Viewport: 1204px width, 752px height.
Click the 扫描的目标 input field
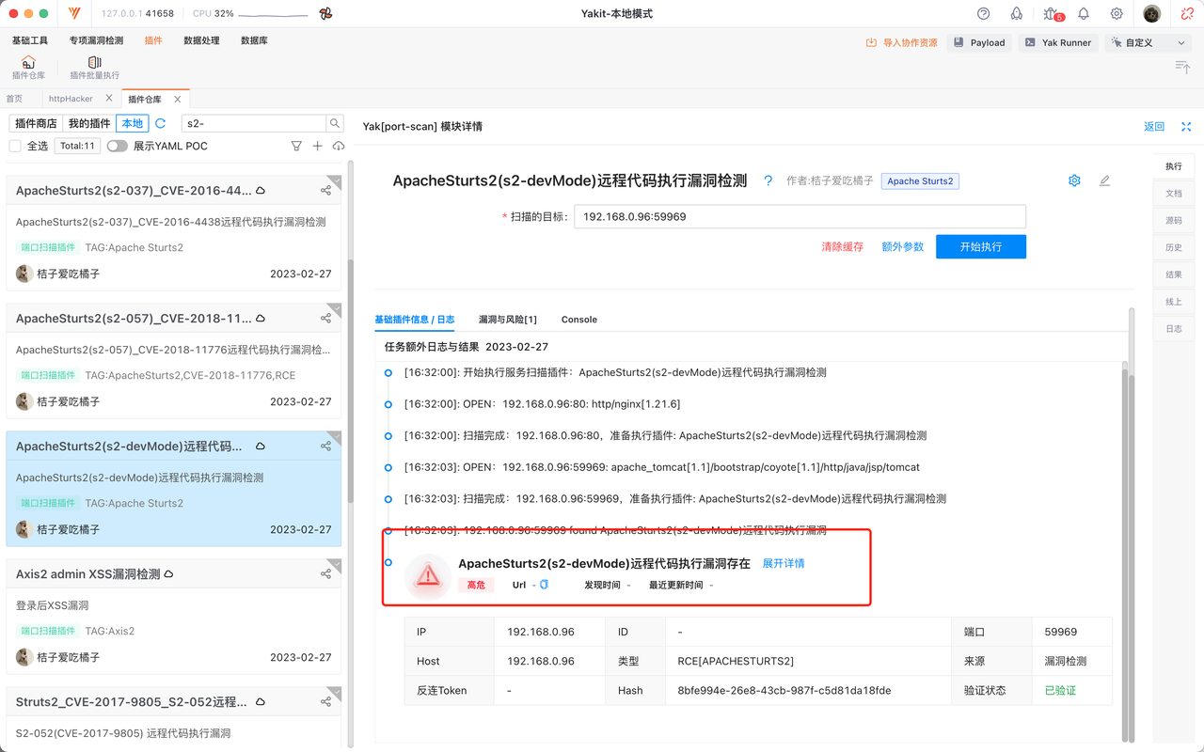coord(800,216)
